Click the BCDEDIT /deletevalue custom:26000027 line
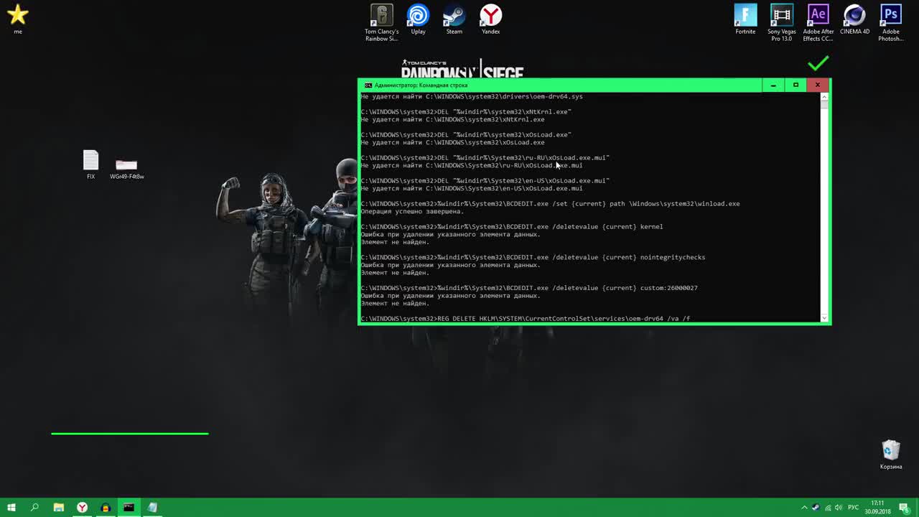The image size is (919, 517). coord(529,288)
